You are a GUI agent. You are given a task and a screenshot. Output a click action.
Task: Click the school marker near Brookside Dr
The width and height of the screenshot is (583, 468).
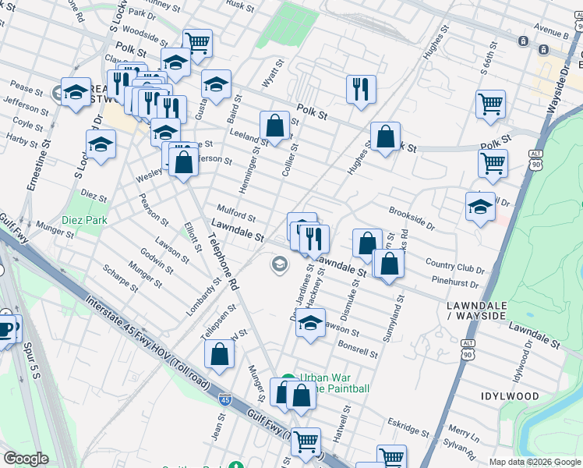(x=480, y=207)
